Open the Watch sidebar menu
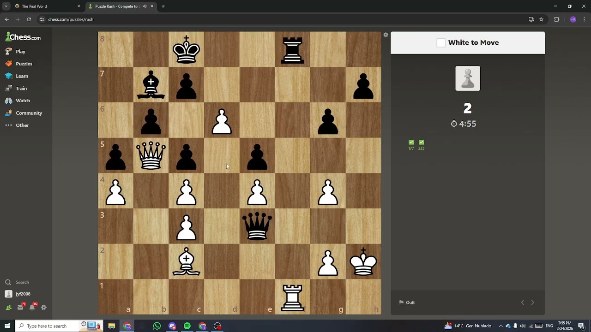The image size is (591, 332). coord(18,101)
